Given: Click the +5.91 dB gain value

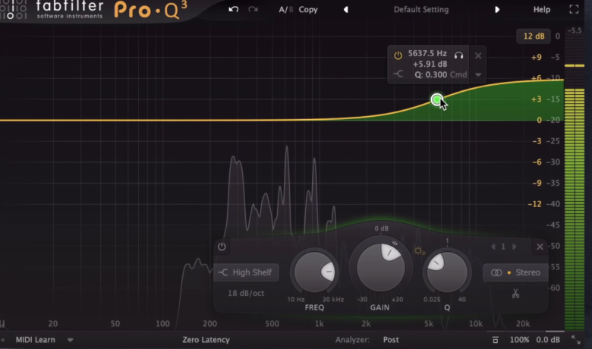Looking at the screenshot, I should tap(430, 64).
